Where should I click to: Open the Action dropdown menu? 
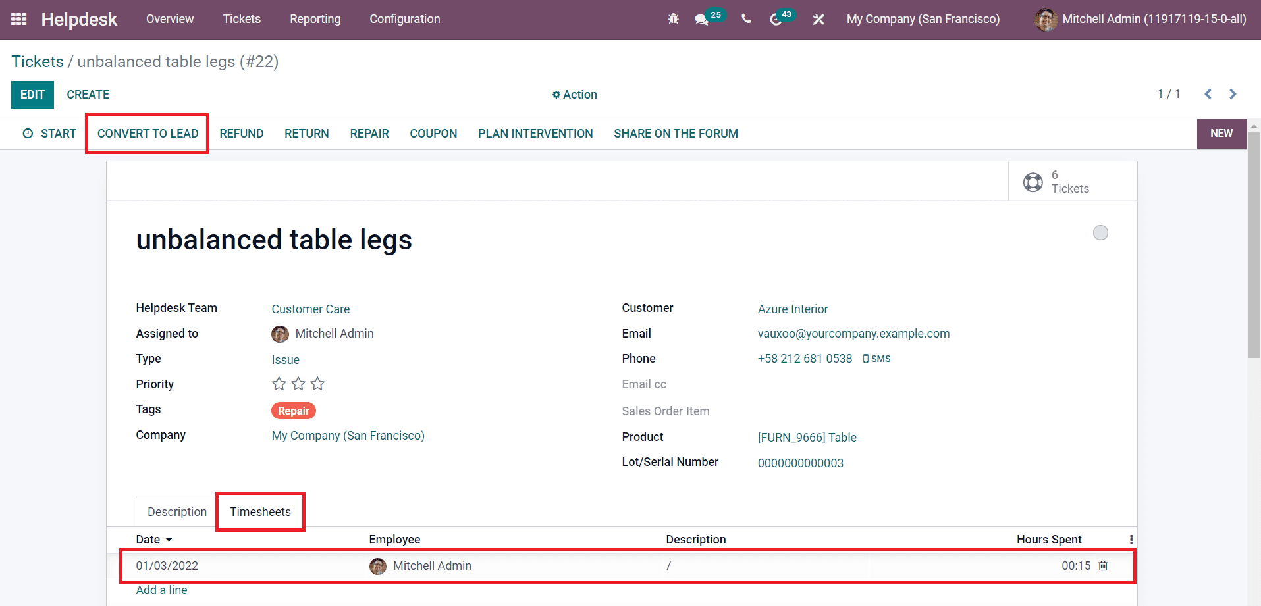(x=574, y=94)
